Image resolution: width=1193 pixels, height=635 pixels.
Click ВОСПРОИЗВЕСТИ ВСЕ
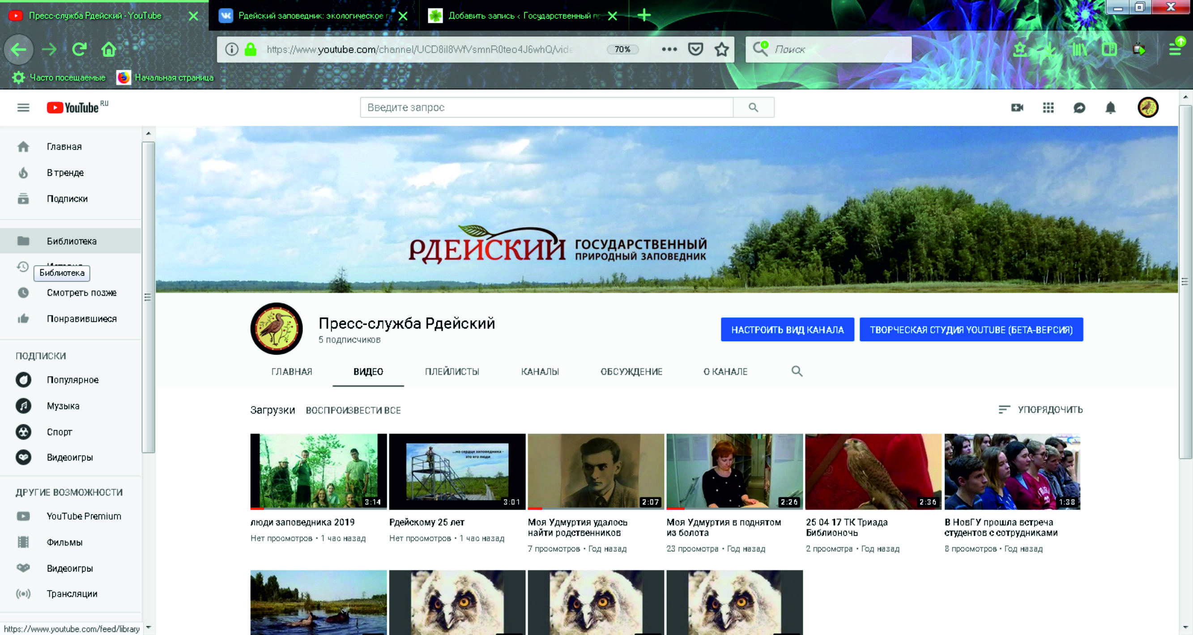click(353, 410)
